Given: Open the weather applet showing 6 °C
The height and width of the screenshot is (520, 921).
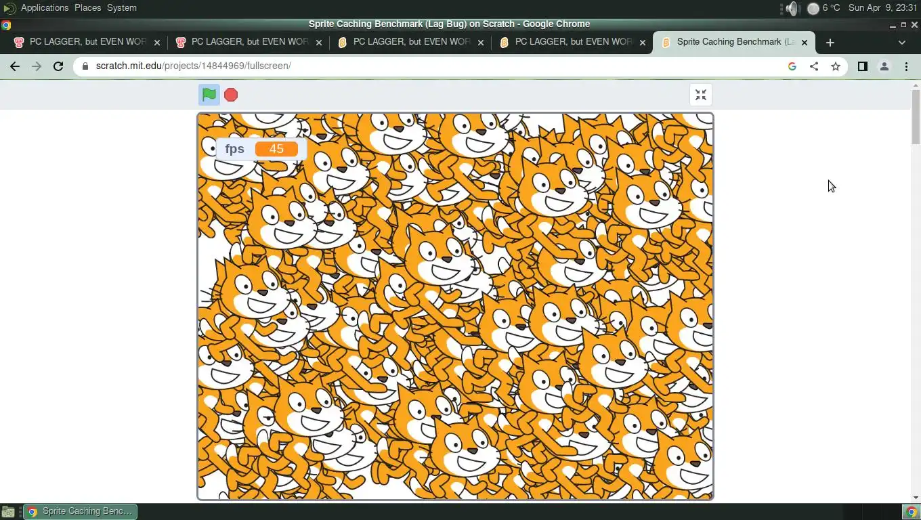Looking at the screenshot, I should click(824, 8).
